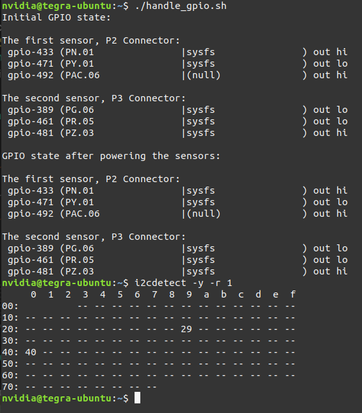Click first gpio-492 (PAC.06 entry
The width and height of the screenshot is (362, 413).
click(53, 75)
